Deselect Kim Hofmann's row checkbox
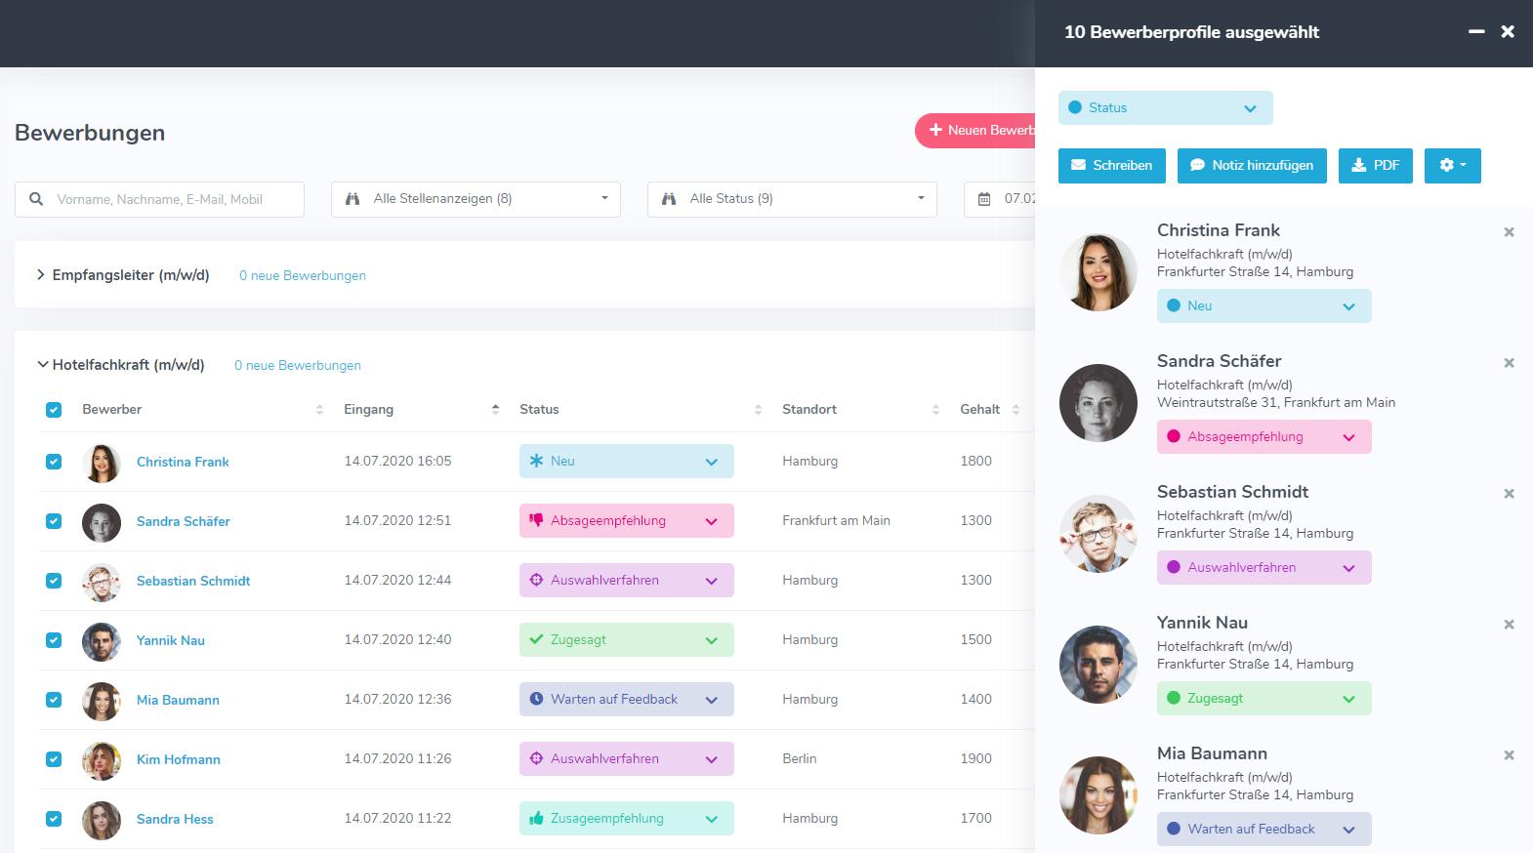The image size is (1533, 853). 54,759
